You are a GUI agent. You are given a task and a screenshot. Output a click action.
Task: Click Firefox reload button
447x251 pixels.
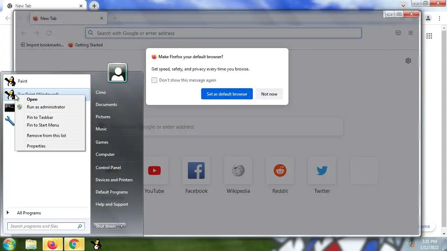[x=49, y=33]
